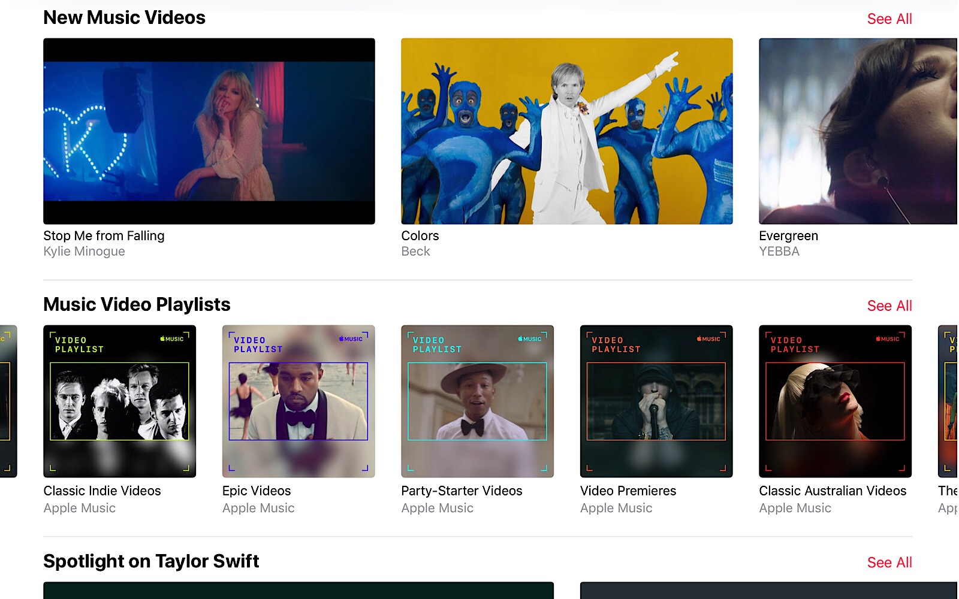
Task: Click the Epic Videos title text
Action: [257, 491]
